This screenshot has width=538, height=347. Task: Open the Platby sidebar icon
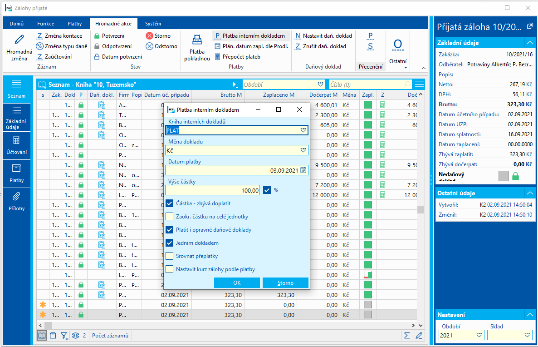click(x=16, y=169)
